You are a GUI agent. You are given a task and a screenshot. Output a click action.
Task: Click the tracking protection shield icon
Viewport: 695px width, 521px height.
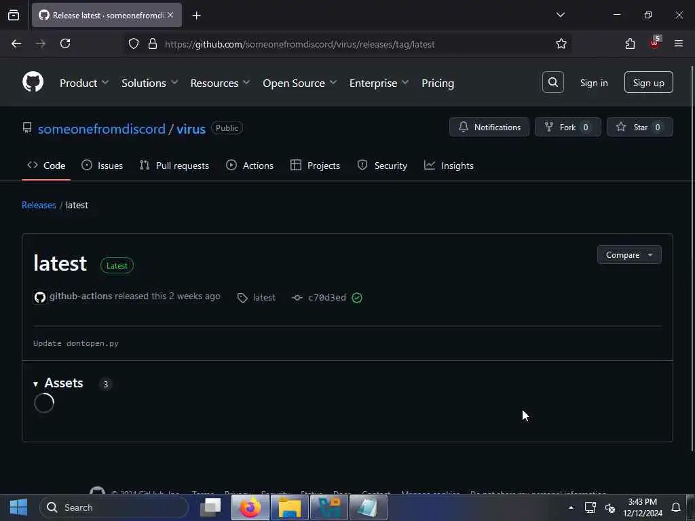[134, 43]
